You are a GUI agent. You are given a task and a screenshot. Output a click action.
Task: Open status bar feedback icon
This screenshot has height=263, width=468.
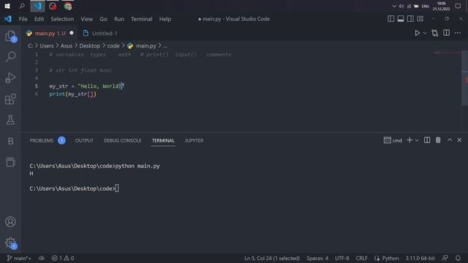point(445,258)
